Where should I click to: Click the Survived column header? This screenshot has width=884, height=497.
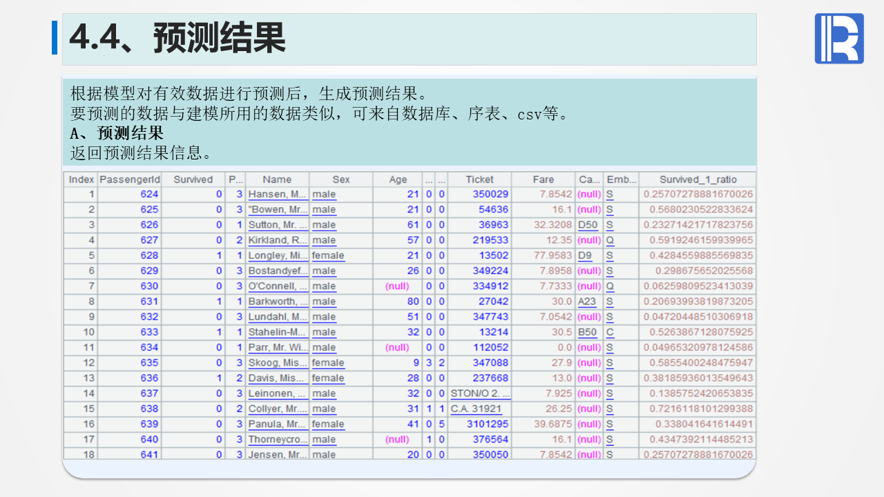(x=193, y=179)
